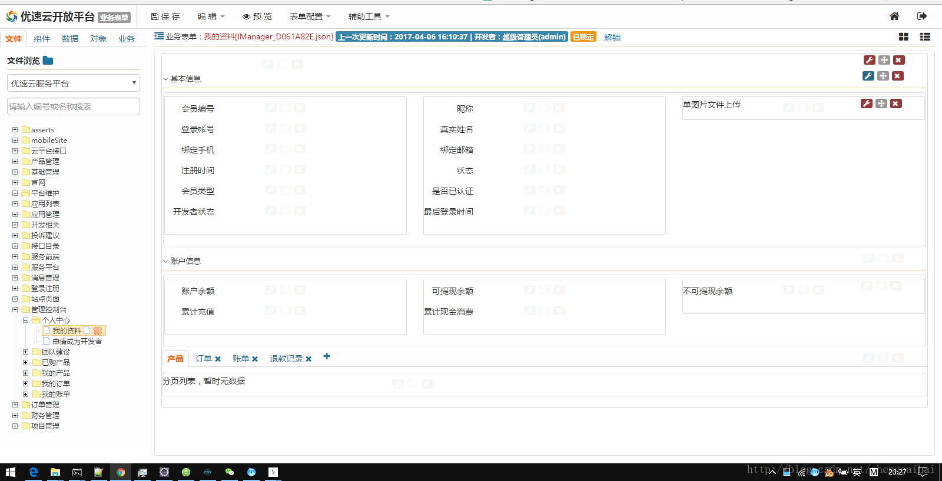Expand the 团队建设 tree folder
This screenshot has width=942, height=481.
(25, 352)
